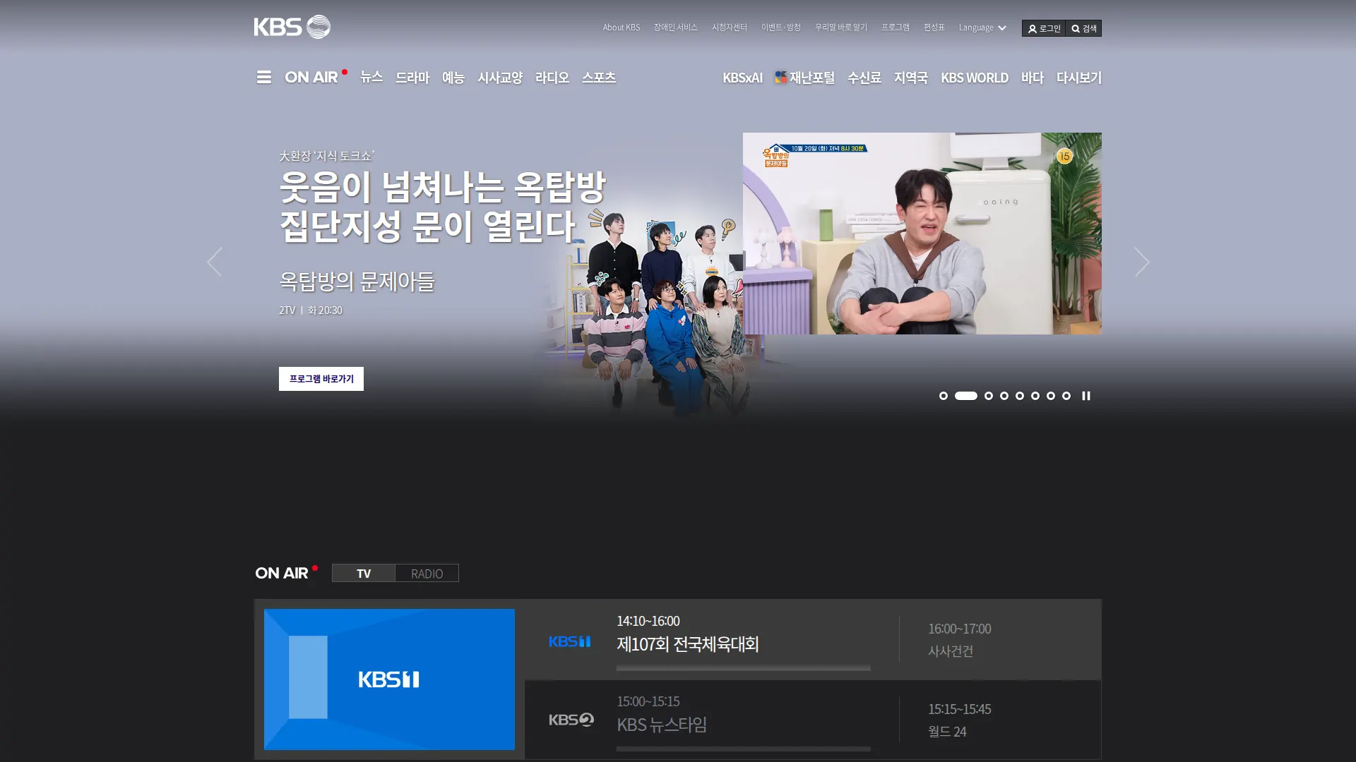Select fifth slide indicator dot

[x=1020, y=396]
